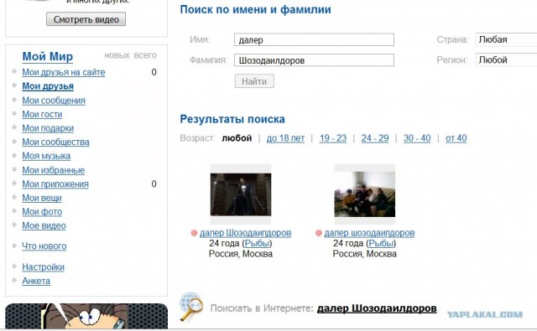This screenshot has height=331, width=537.
Task: Click the всего column header
Action: point(145,55)
